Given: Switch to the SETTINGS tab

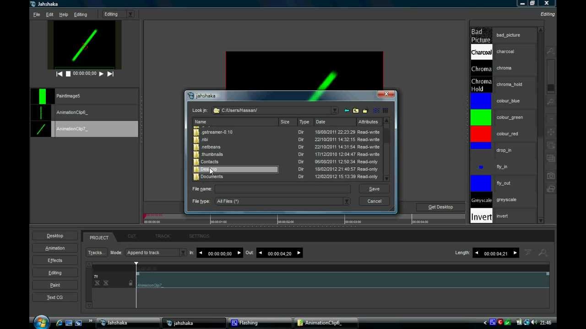Looking at the screenshot, I should (199, 236).
